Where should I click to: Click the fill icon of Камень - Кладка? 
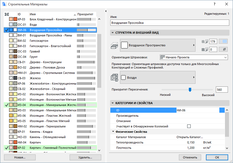coord(11,131)
